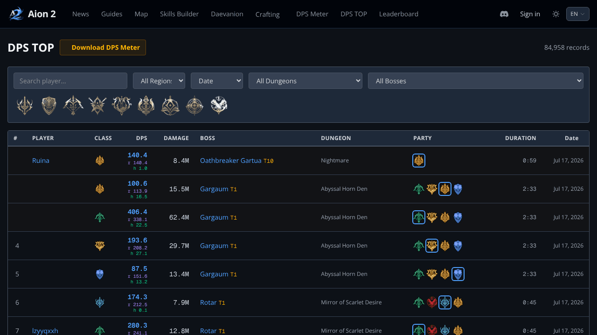Filter by the shield class icon
Image resolution: width=597 pixels, height=335 pixels.
pos(49,106)
